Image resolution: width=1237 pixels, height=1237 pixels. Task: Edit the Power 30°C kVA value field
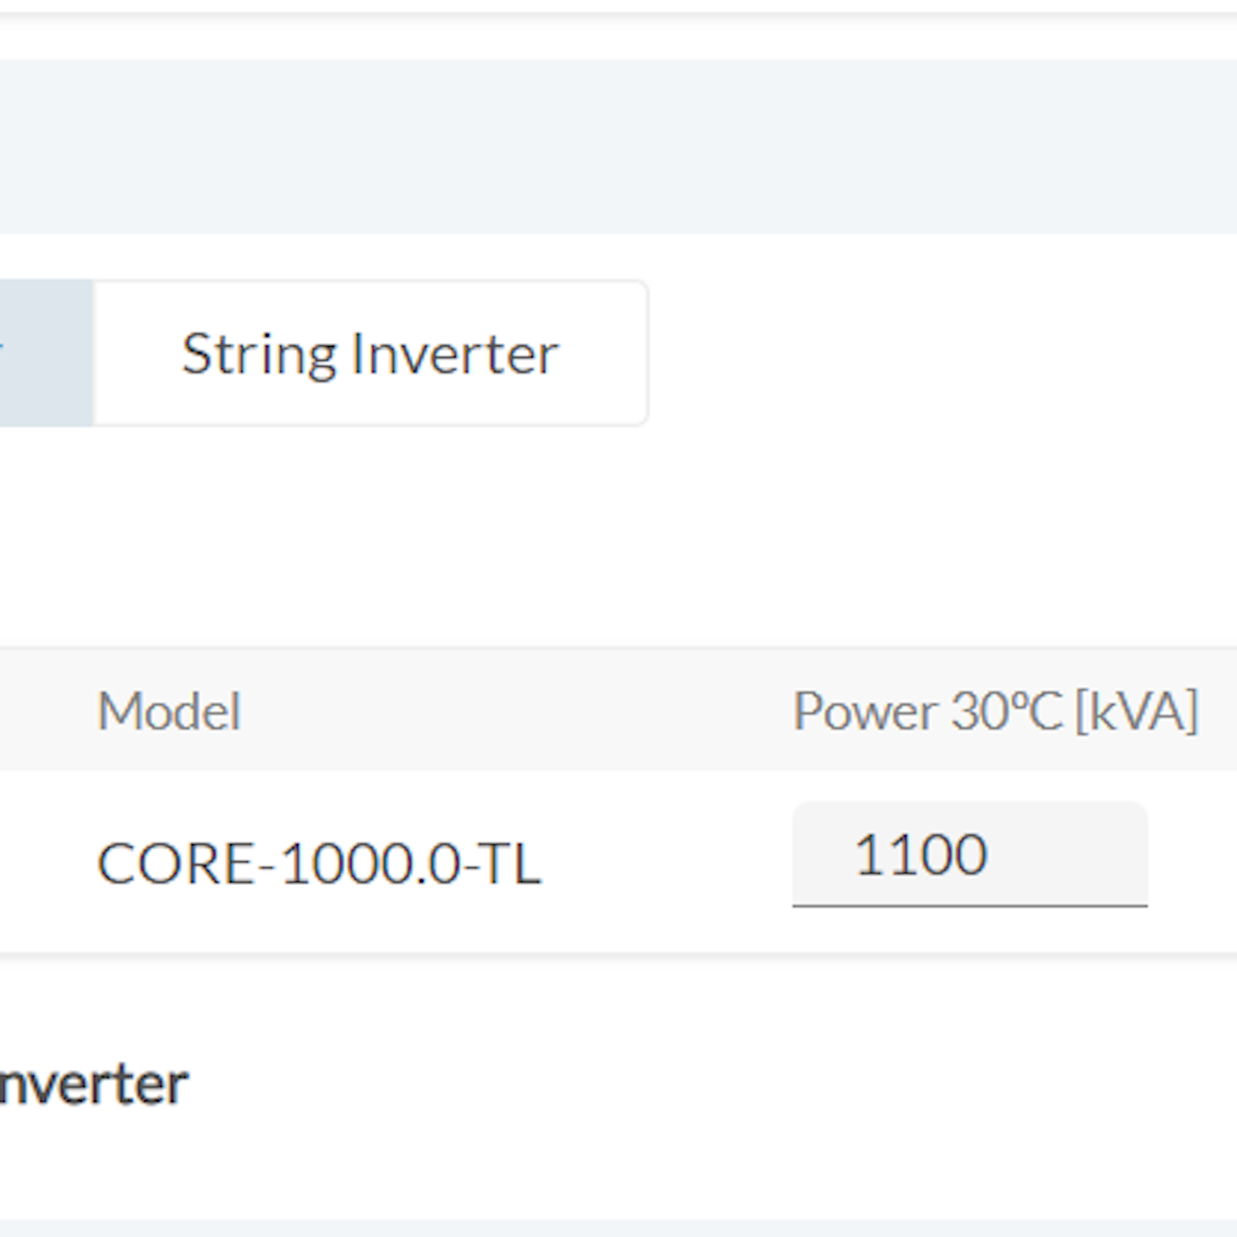tap(970, 853)
